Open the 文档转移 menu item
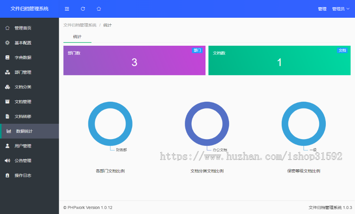The image size is (355, 214). click(30, 116)
